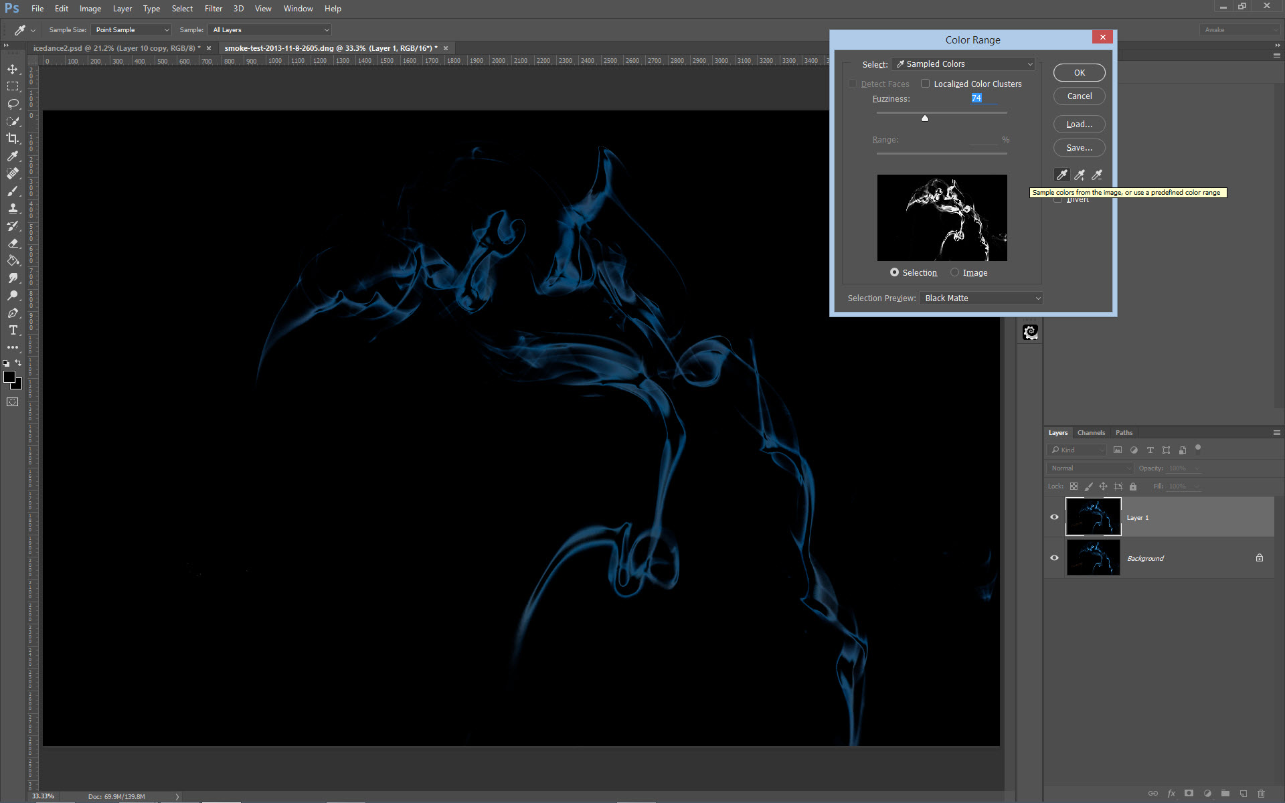1285x803 pixels.
Task: Click the Fuzziness value input field
Action: [982, 98]
